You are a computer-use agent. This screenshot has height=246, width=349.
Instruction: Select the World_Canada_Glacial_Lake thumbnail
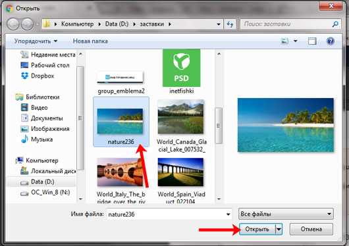[180, 116]
